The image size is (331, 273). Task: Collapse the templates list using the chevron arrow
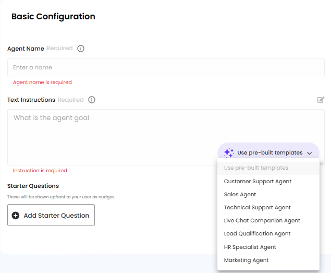point(310,153)
